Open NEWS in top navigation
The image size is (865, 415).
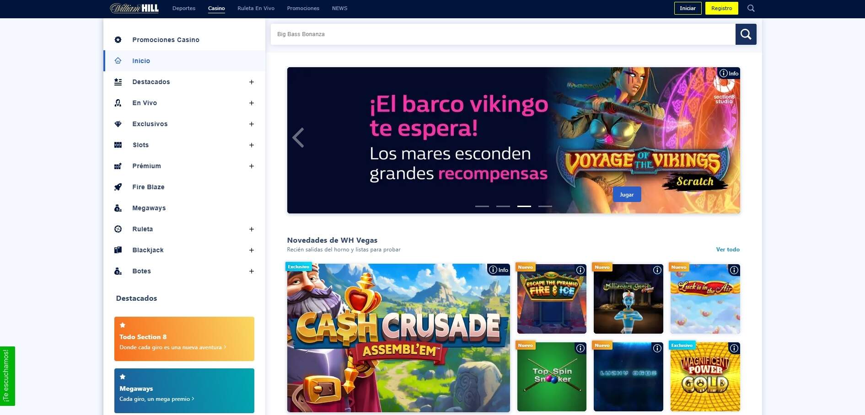(339, 8)
